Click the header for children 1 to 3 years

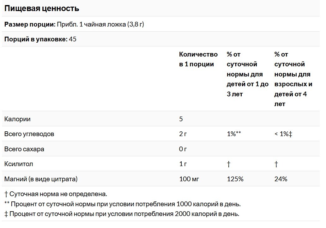(247, 74)
